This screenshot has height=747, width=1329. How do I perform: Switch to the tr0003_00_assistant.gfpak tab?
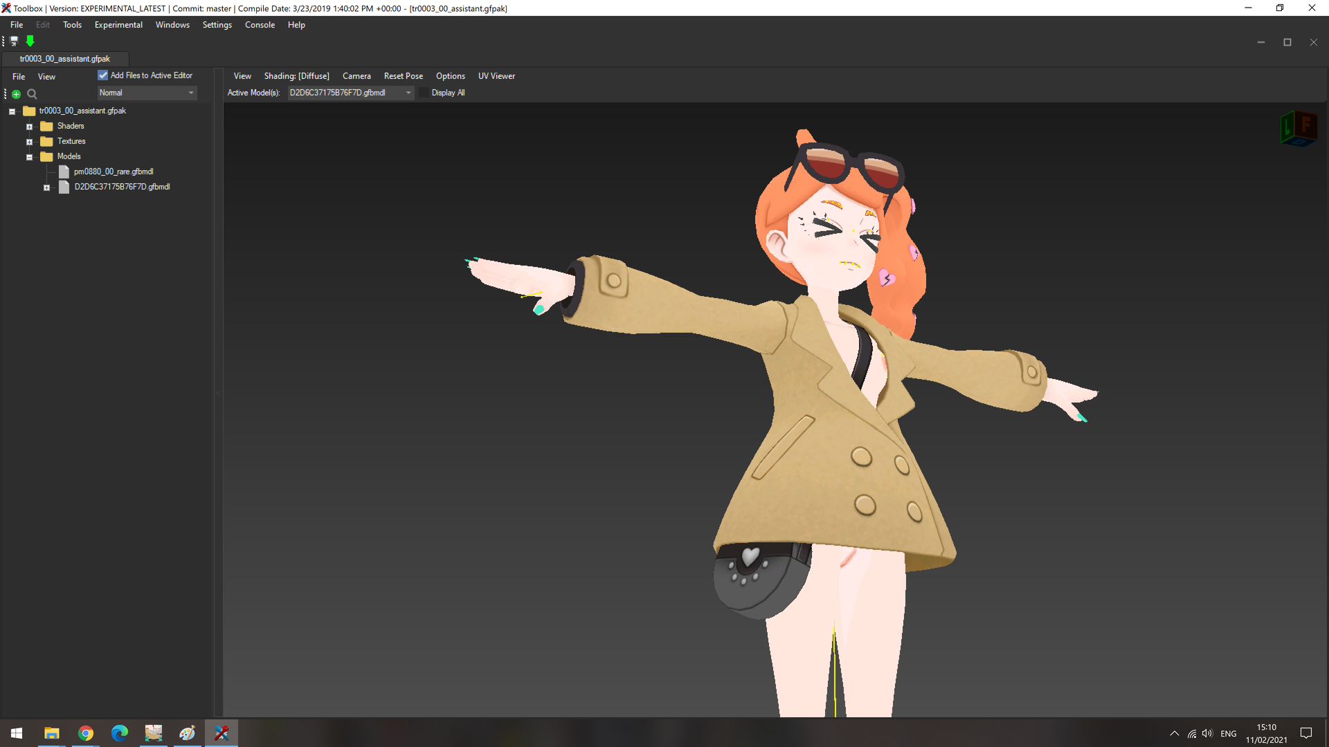pos(65,59)
